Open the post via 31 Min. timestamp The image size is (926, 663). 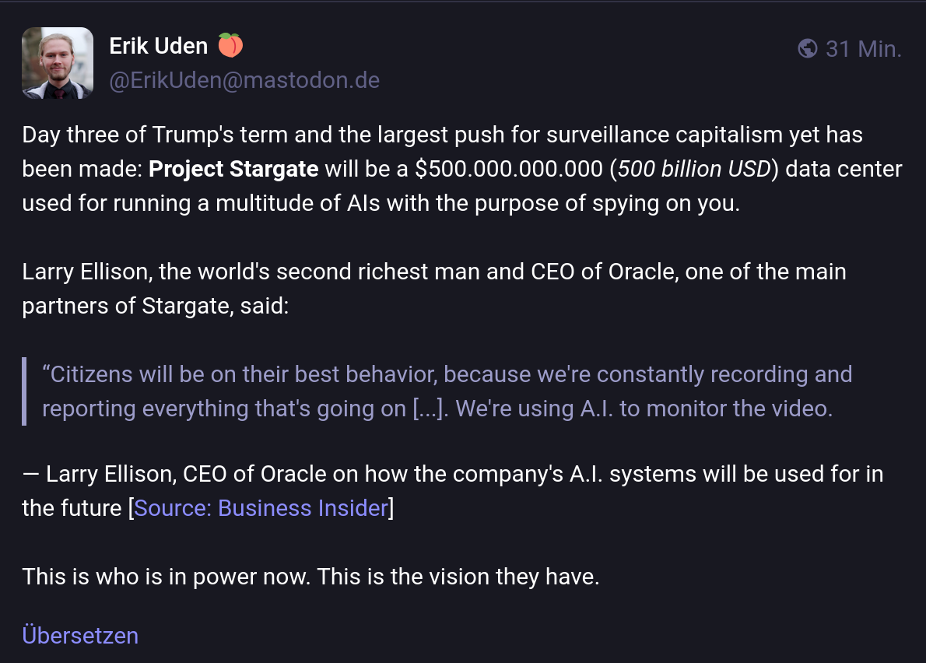(864, 49)
